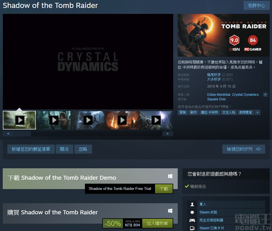This screenshot has height=231, width=272.
Task: Expand the developer list with the + button
Action: pyautogui.click(x=265, y=94)
